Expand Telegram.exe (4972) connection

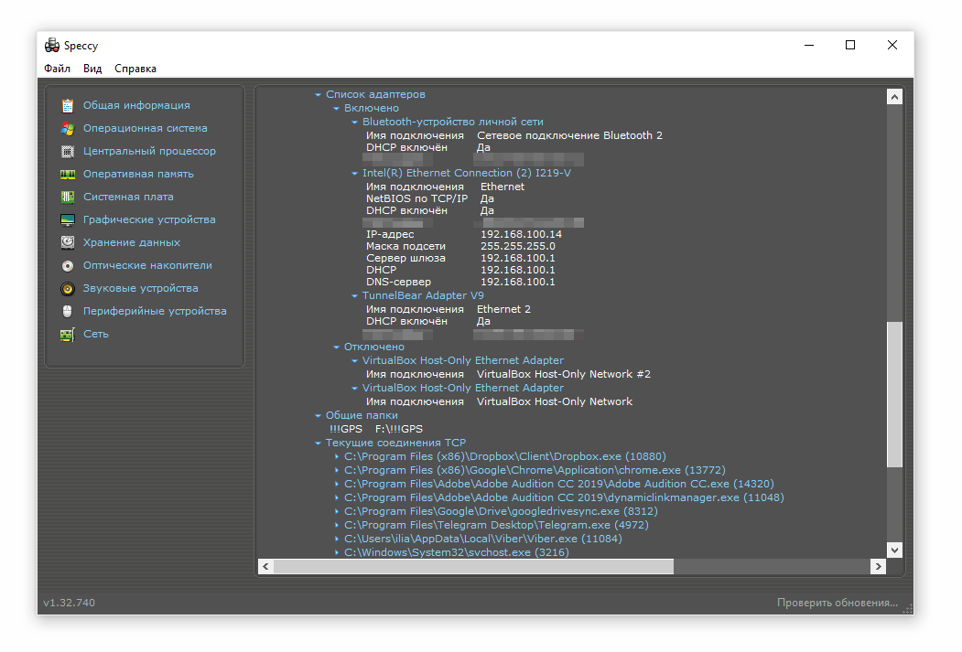point(337,525)
